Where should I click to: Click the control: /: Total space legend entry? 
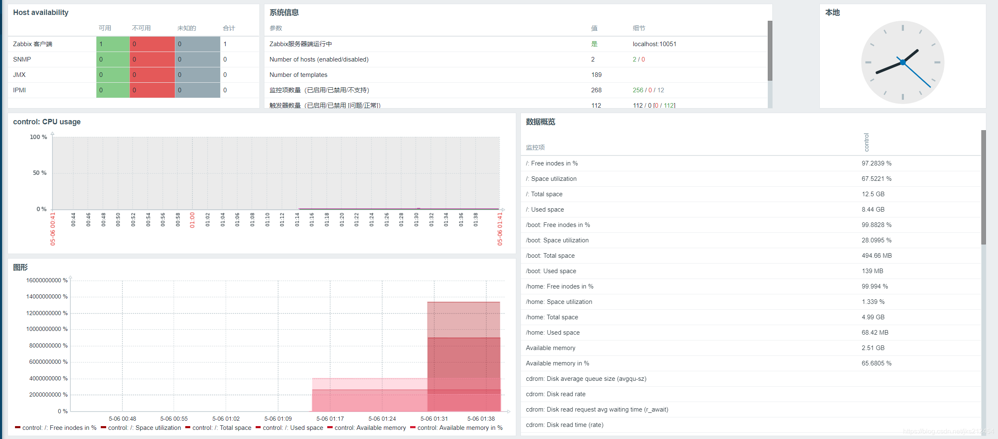tap(218, 428)
